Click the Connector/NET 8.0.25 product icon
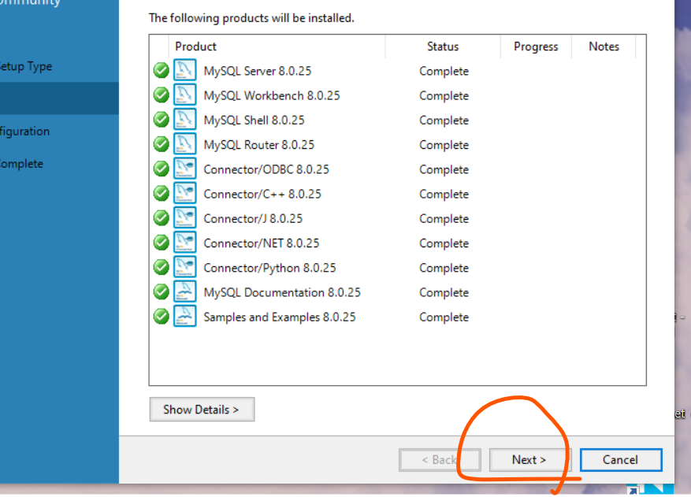This screenshot has height=497, width=691. coord(184,243)
